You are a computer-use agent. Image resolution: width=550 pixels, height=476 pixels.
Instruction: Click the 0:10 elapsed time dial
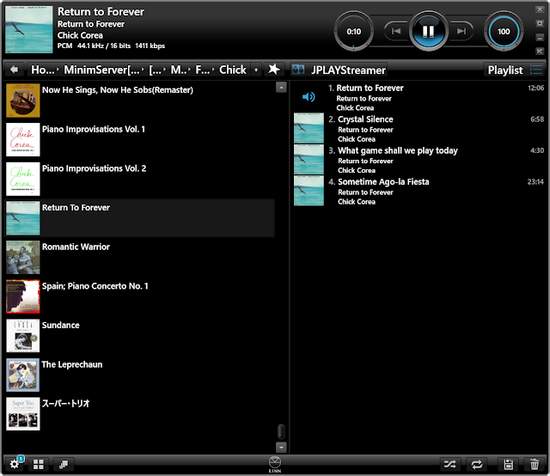click(353, 31)
